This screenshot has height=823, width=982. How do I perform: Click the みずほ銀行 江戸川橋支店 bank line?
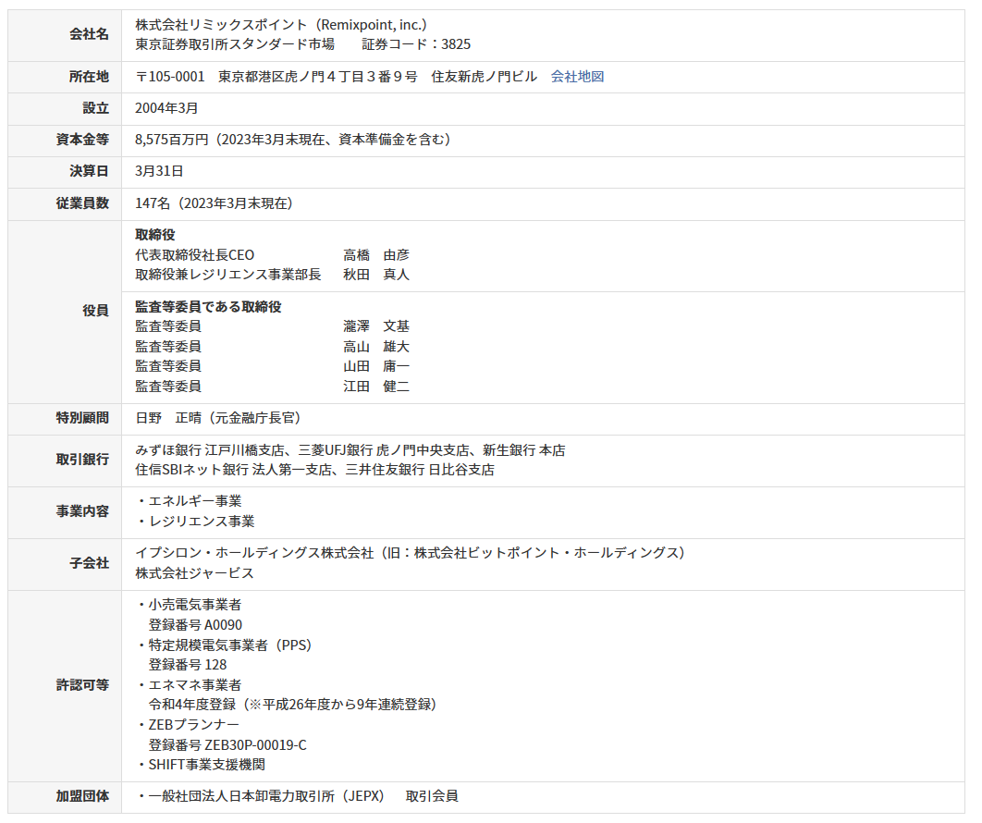[209, 450]
